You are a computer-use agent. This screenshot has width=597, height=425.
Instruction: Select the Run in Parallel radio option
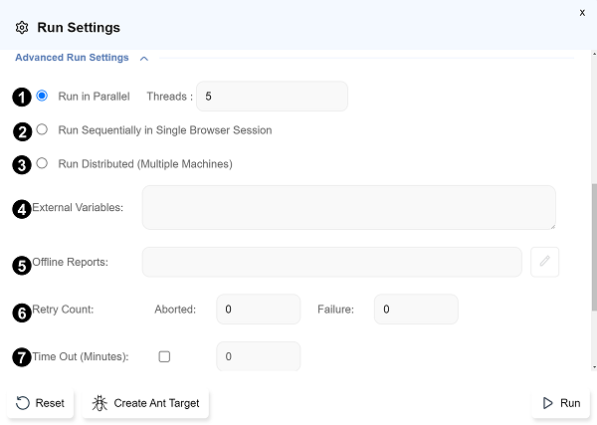pos(42,97)
